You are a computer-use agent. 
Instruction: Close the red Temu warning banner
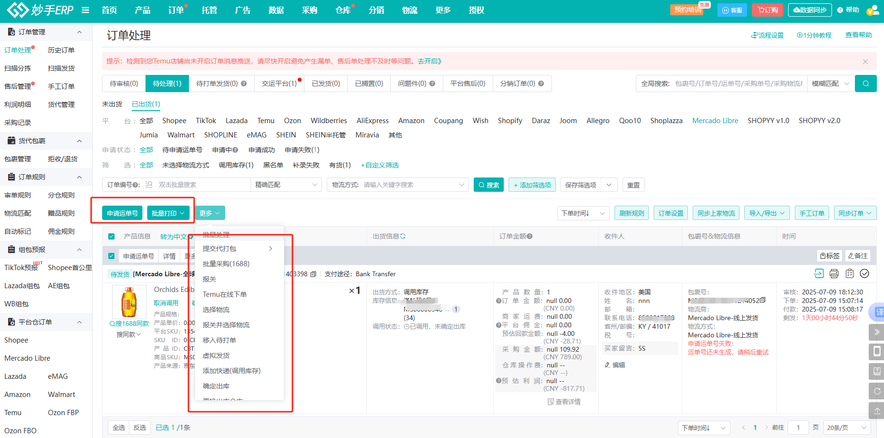[x=865, y=62]
